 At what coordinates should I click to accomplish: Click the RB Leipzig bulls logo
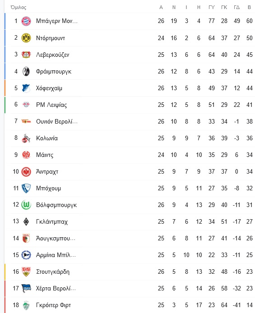[26, 105]
